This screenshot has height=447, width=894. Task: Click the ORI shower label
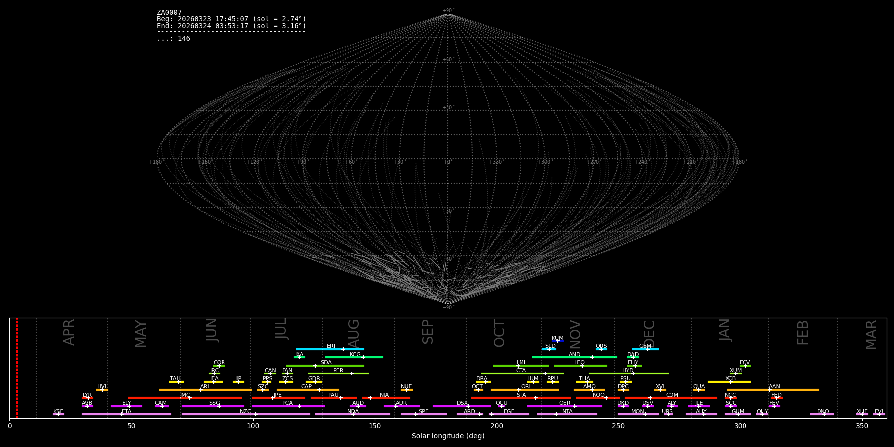[x=526, y=387]
